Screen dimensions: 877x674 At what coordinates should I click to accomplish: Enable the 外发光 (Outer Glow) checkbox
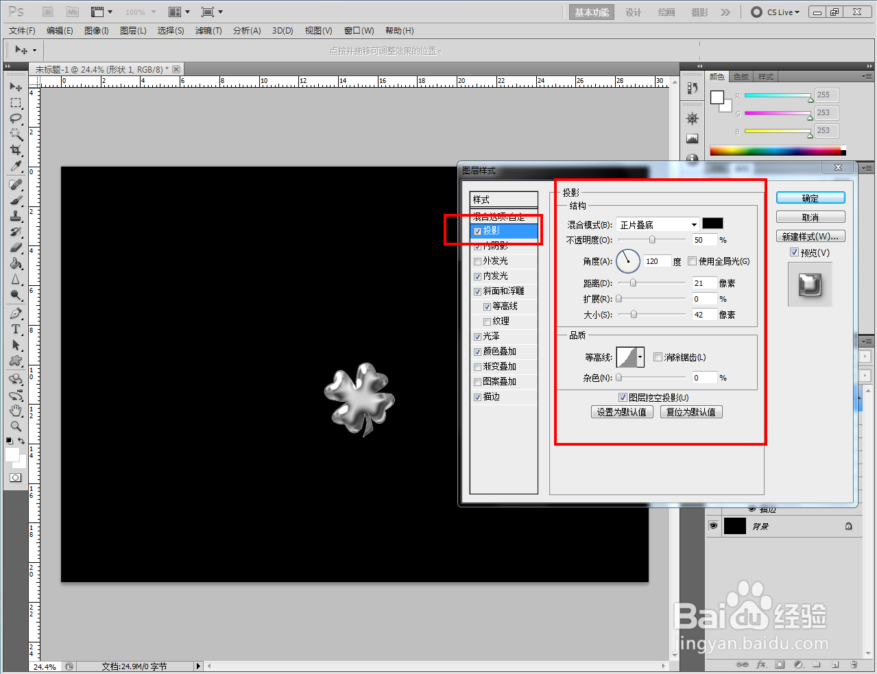(478, 261)
